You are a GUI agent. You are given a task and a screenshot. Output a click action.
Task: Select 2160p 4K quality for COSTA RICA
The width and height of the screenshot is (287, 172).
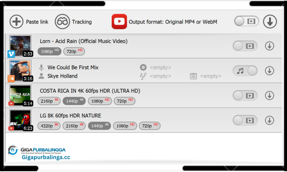tap(49, 101)
